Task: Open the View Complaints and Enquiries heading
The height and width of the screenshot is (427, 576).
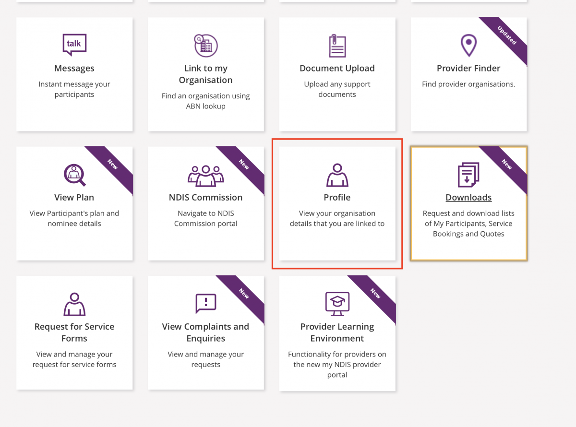Action: pyautogui.click(x=205, y=332)
